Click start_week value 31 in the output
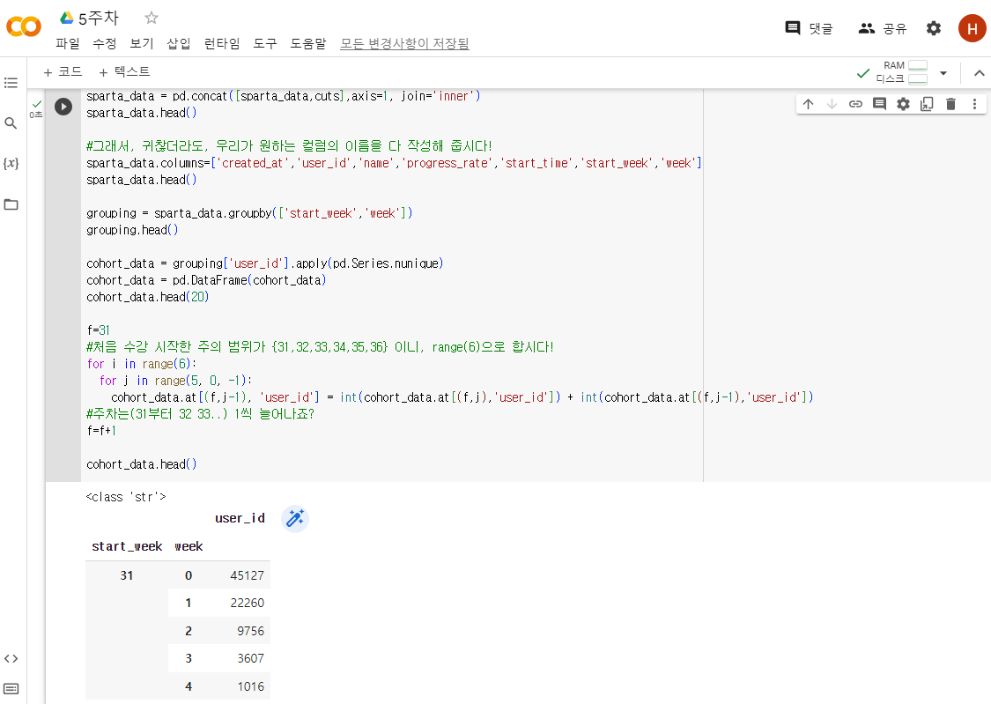 coord(126,575)
